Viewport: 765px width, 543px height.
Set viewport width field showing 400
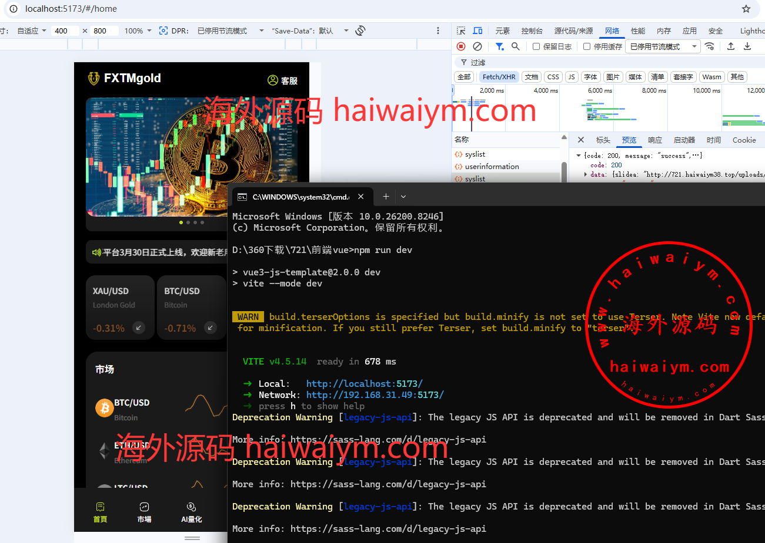coord(65,31)
